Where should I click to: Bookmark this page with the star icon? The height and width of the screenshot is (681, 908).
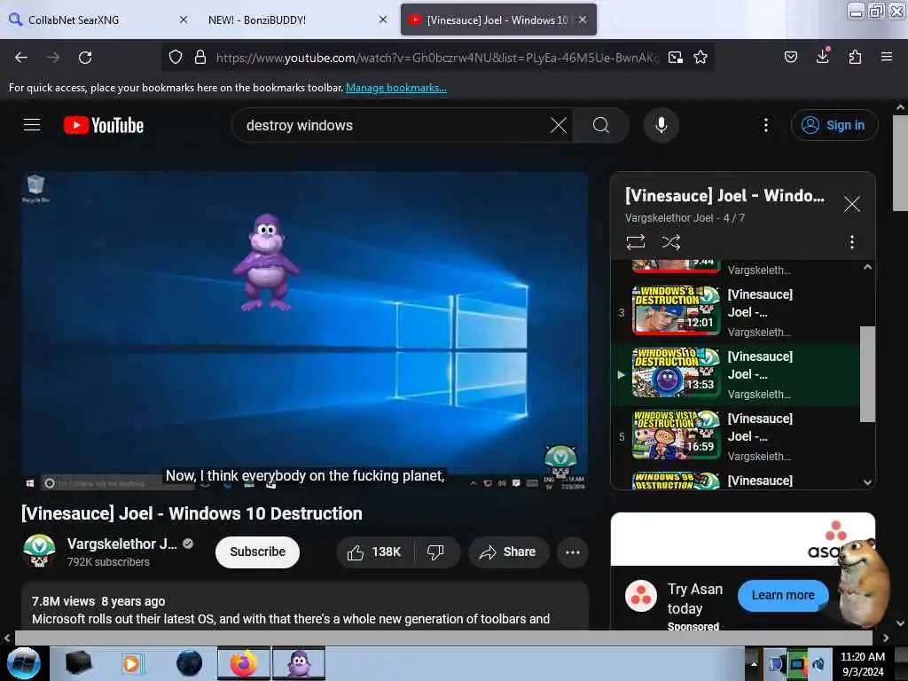[x=701, y=58]
